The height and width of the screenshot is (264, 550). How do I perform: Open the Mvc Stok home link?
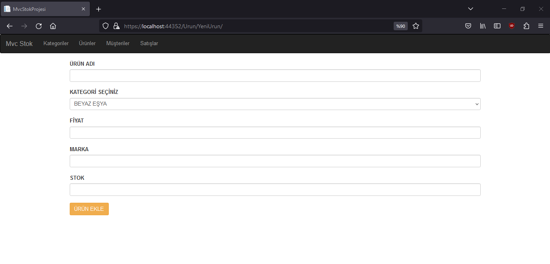click(x=19, y=44)
